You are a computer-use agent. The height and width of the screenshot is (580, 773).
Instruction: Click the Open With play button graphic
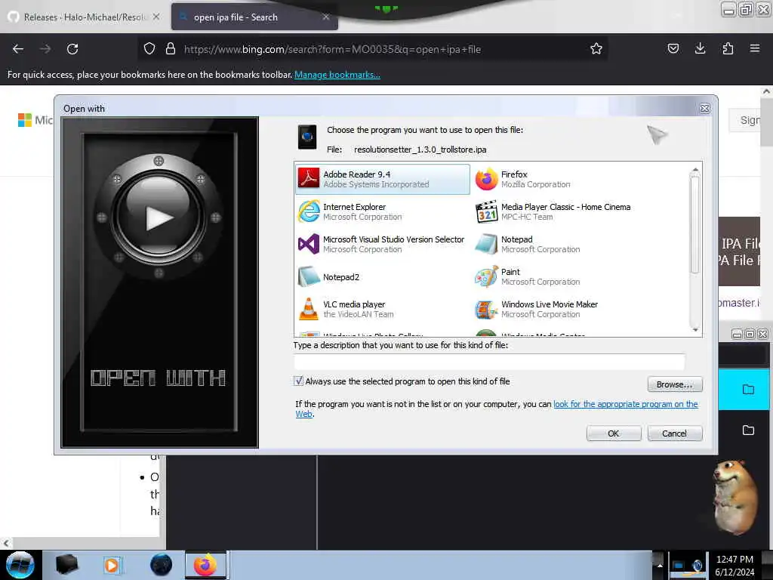click(159, 217)
